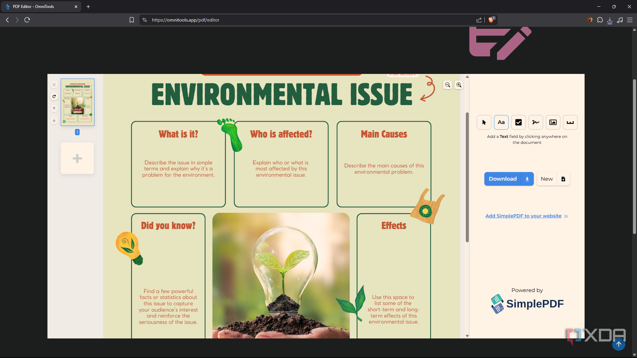Open the SimplePDF logo link
Screen dimensions: 637x358
[527, 304]
